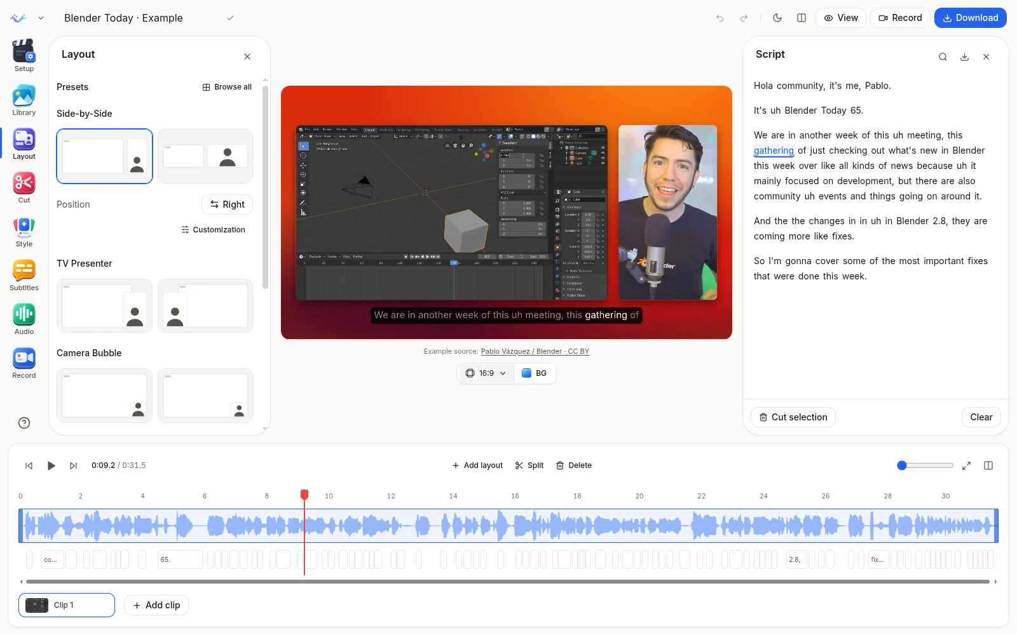Open the View mode button
Image resolution: width=1017 pixels, height=635 pixels.
tap(841, 18)
